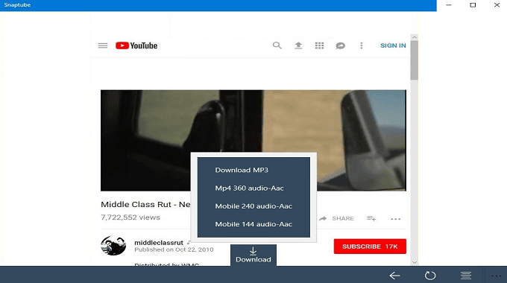
Task: Click the YouTube search magnifier icon
Action: point(277,45)
